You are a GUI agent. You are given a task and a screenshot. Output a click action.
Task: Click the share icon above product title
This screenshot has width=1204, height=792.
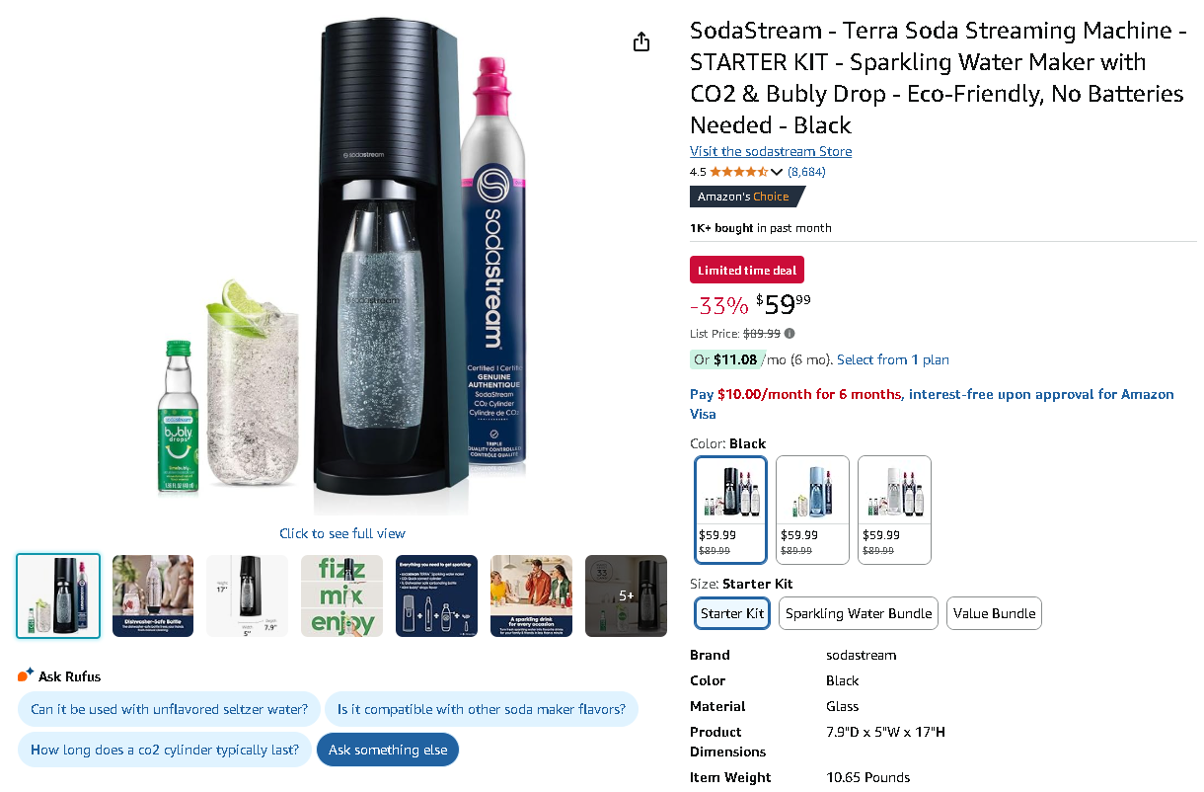point(640,41)
